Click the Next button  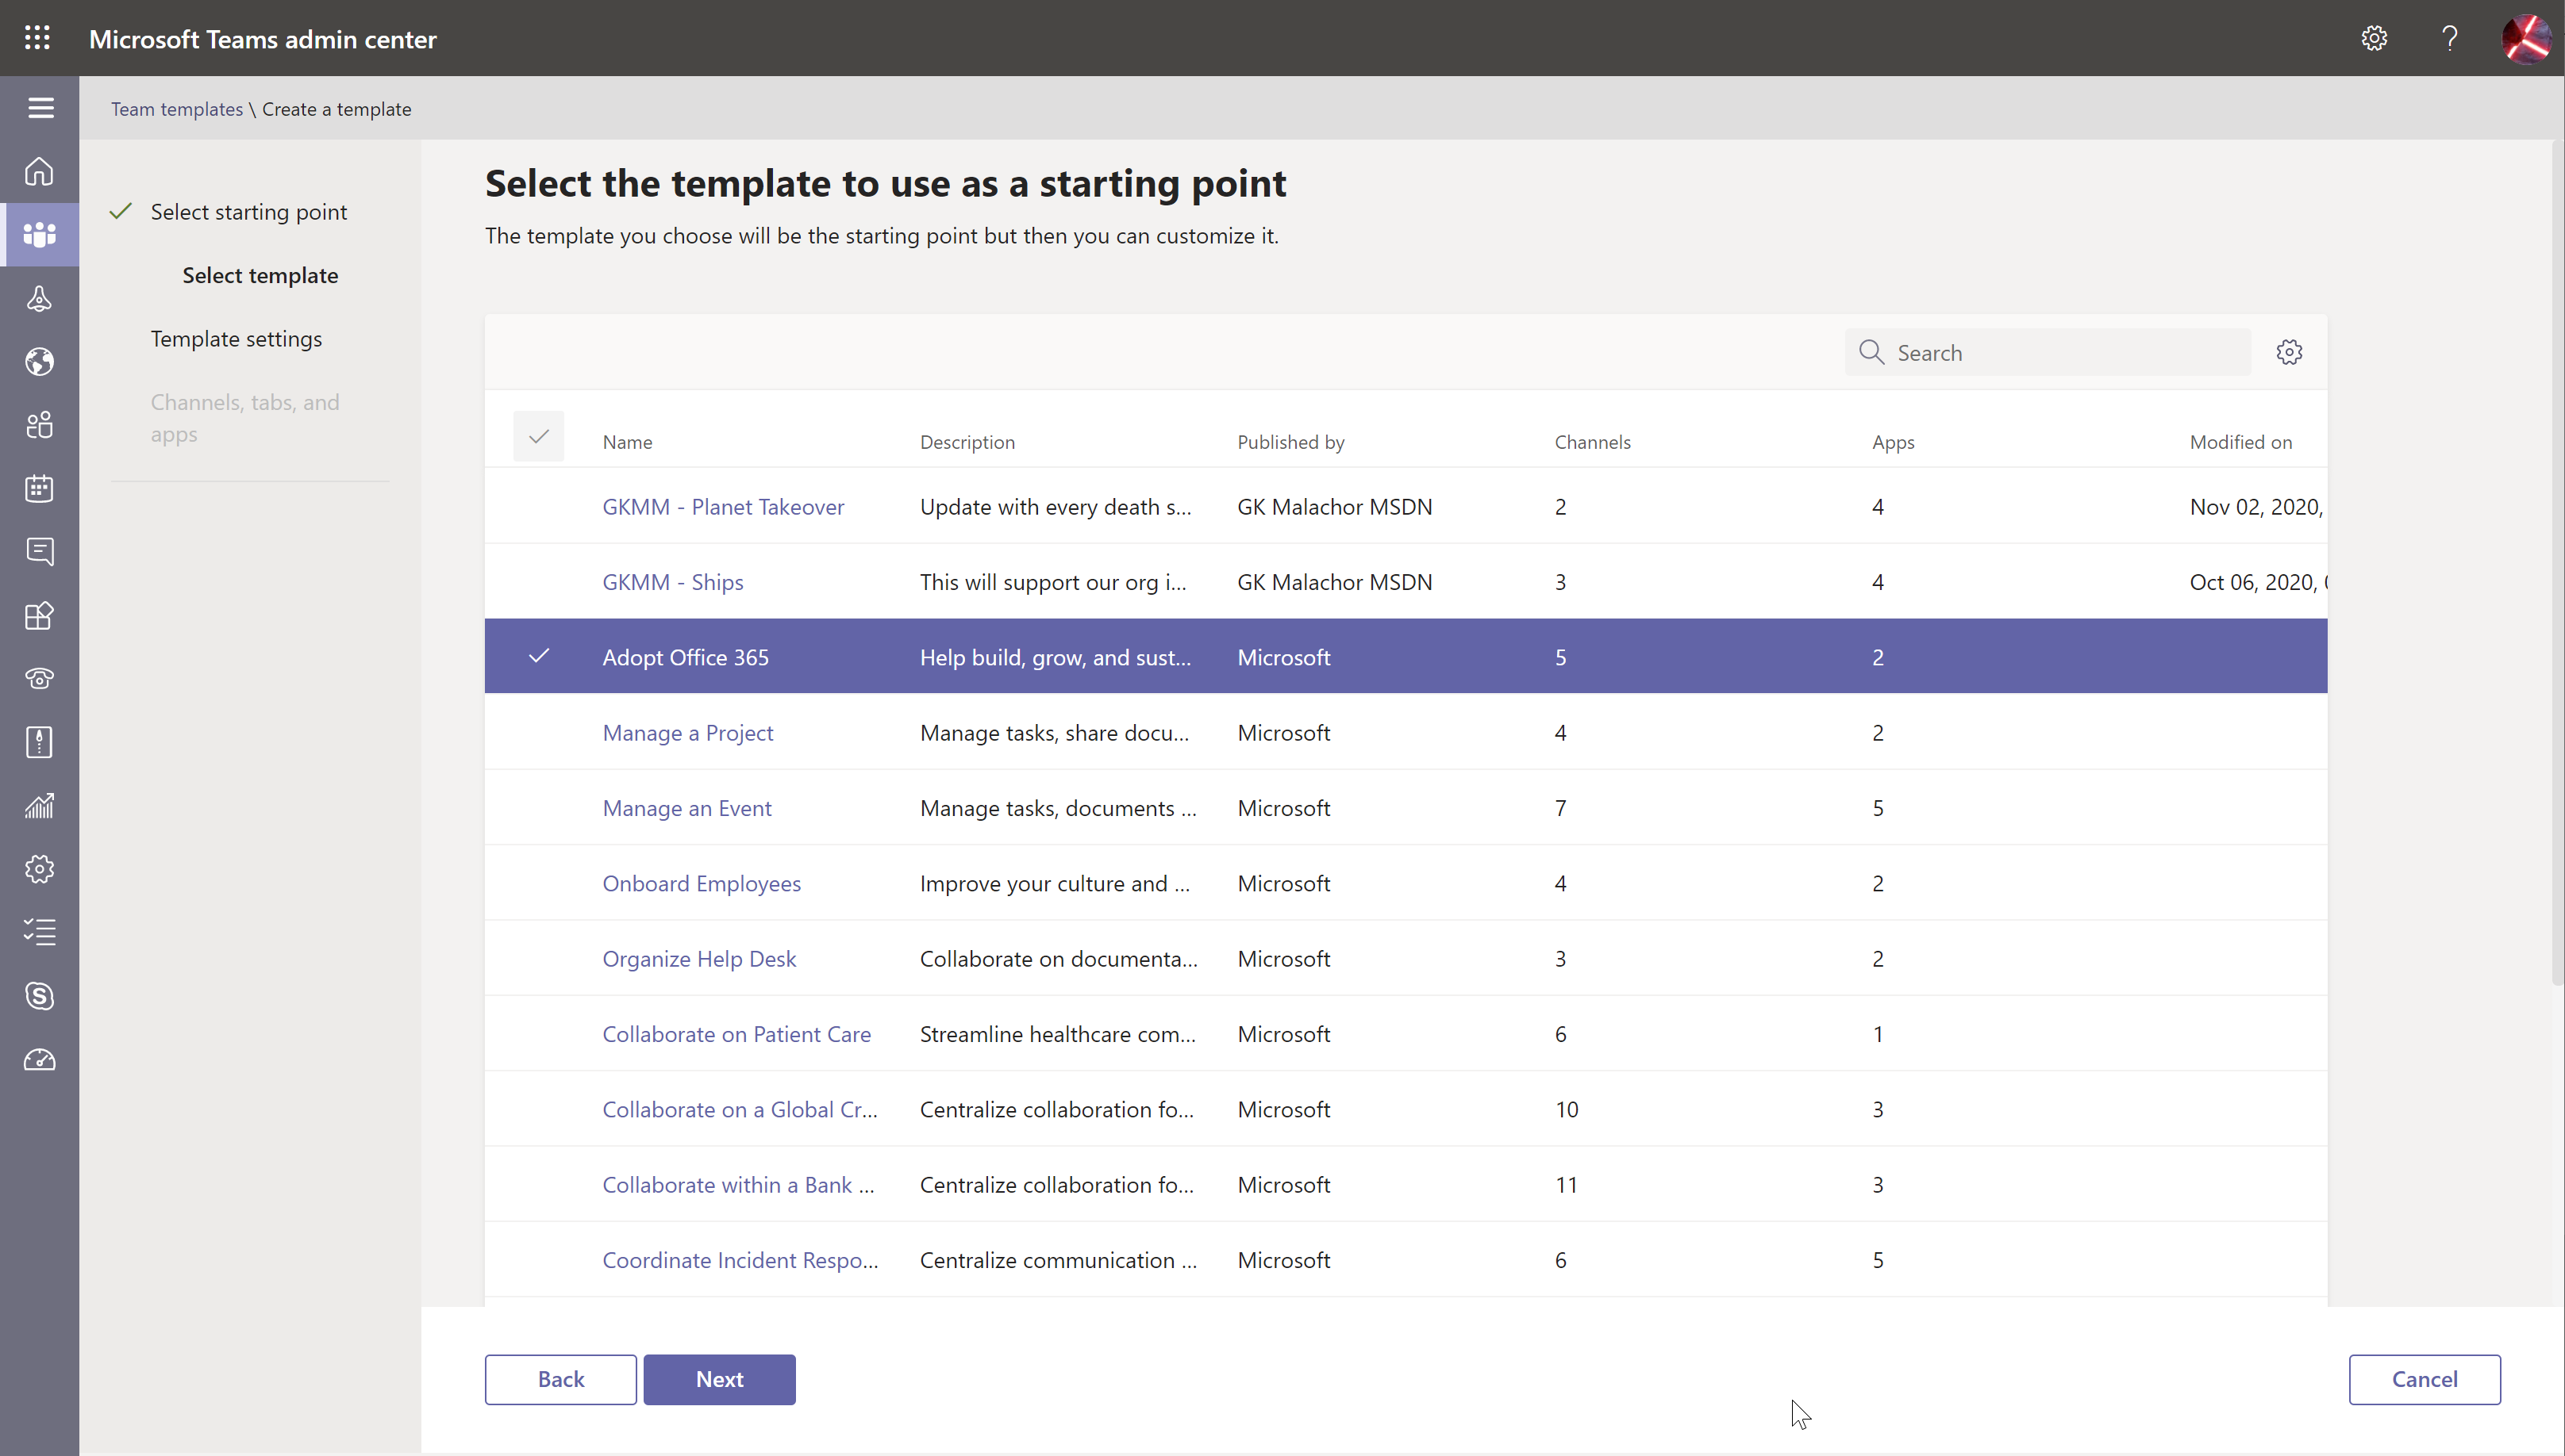coord(720,1379)
